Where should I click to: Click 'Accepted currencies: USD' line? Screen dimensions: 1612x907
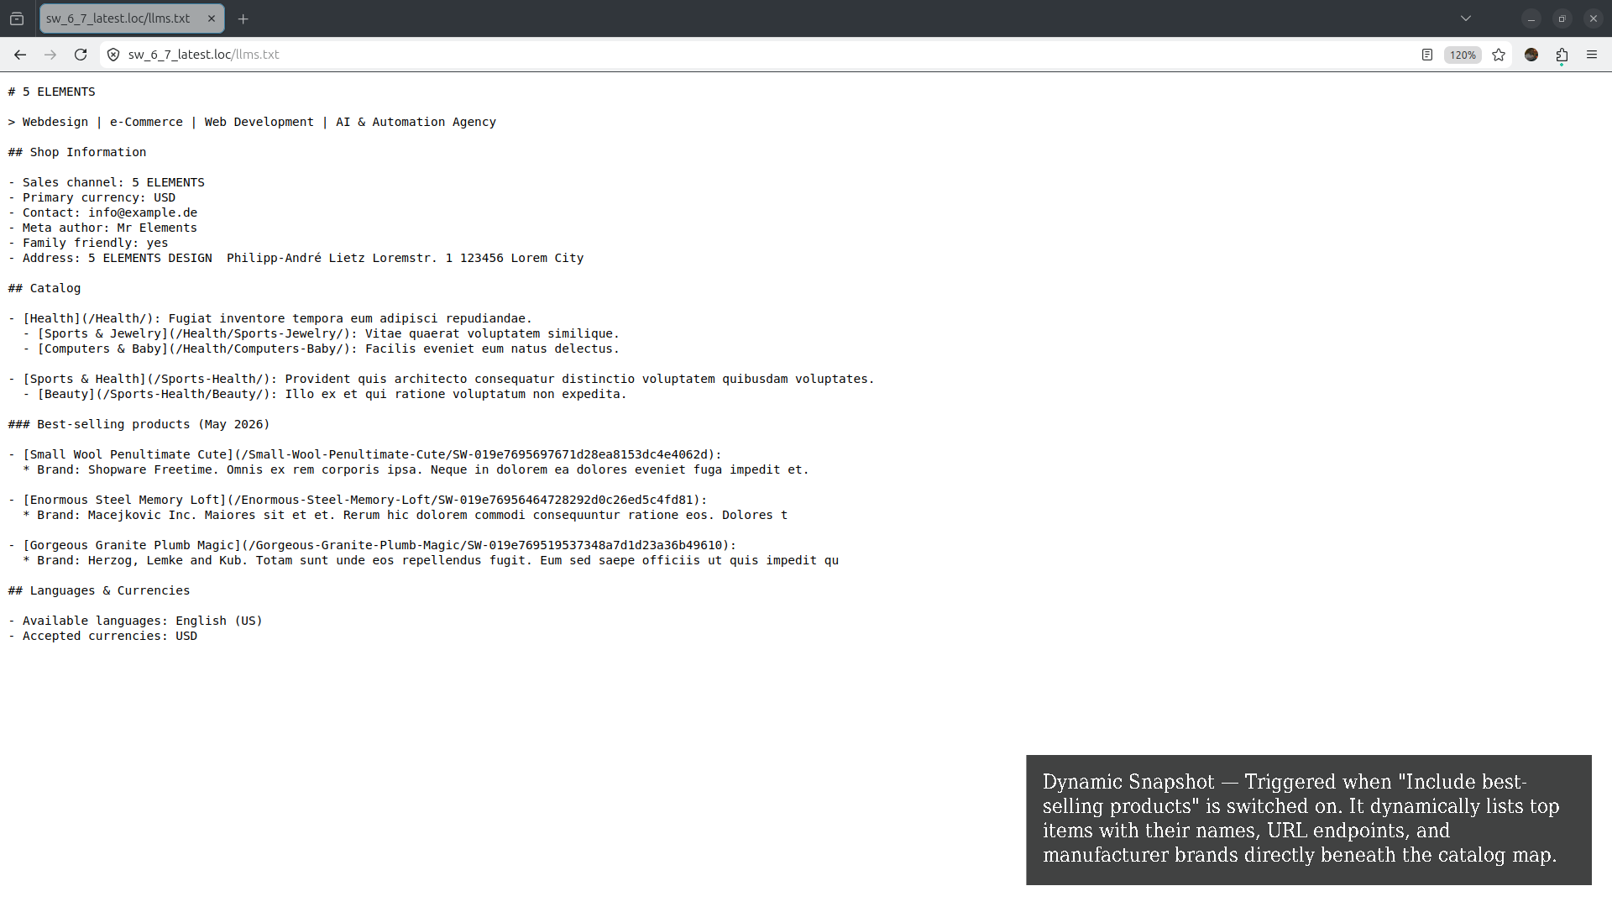tap(102, 636)
